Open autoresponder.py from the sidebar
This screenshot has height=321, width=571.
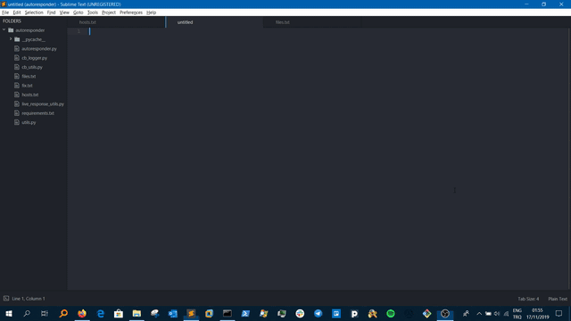[x=39, y=49]
